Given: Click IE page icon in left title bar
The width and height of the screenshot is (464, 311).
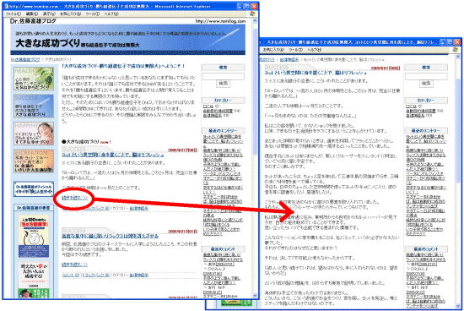Looking at the screenshot, I should [x=6, y=6].
